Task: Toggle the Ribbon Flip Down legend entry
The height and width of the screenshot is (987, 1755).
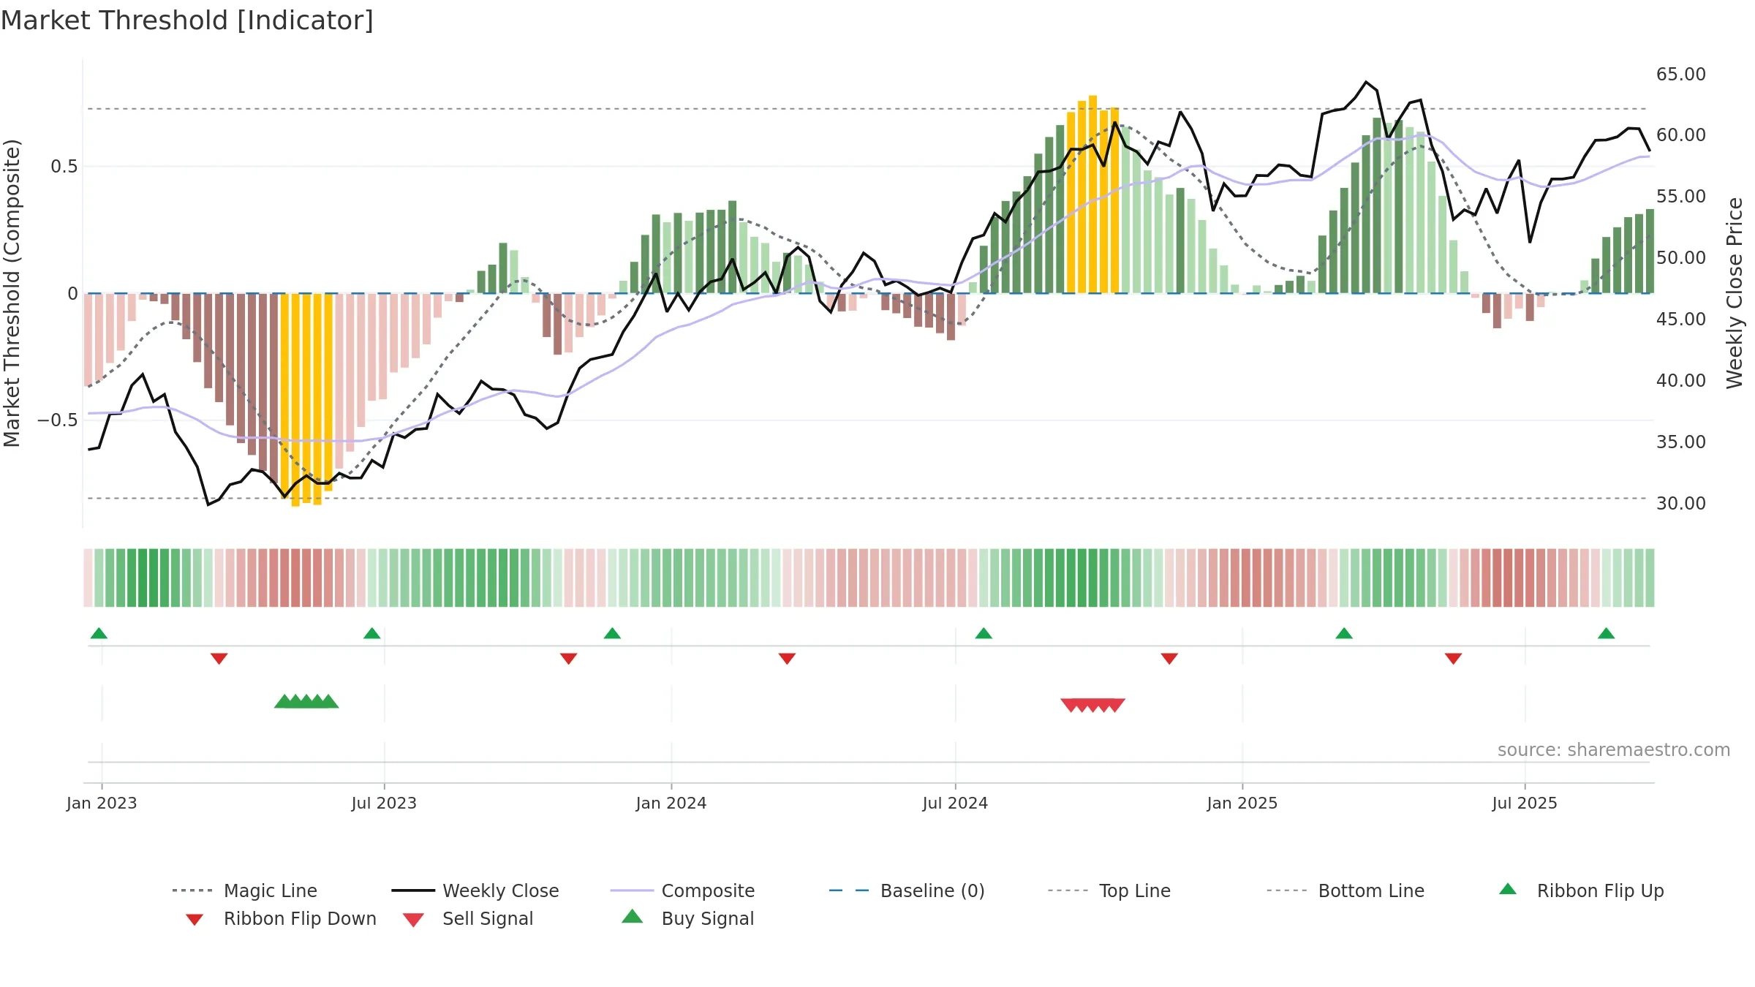Action: tap(280, 918)
